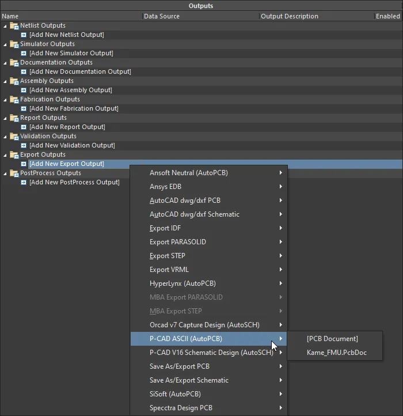Collapse the Report Outputs tree node

pyautogui.click(x=5, y=118)
